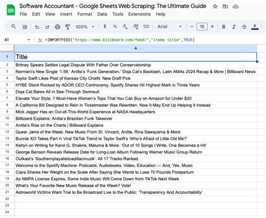Viewport: 266px width, 218px height.
Task: Open the Help menu
Action: click(x=160, y=14)
